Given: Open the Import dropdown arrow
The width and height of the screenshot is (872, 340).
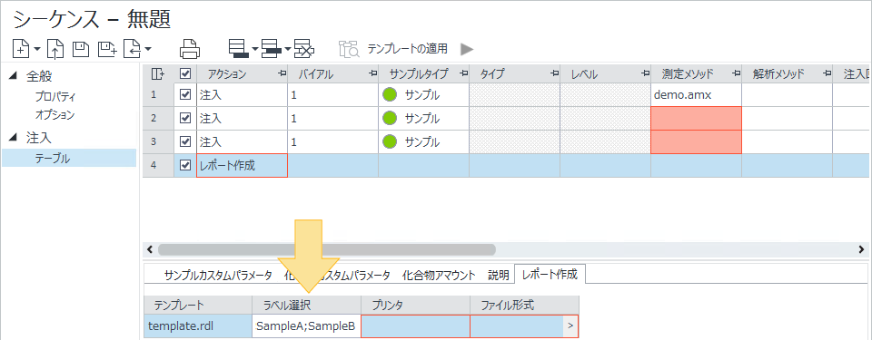Looking at the screenshot, I should [x=148, y=49].
